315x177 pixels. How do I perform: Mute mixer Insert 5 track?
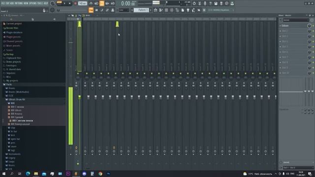[116, 73]
